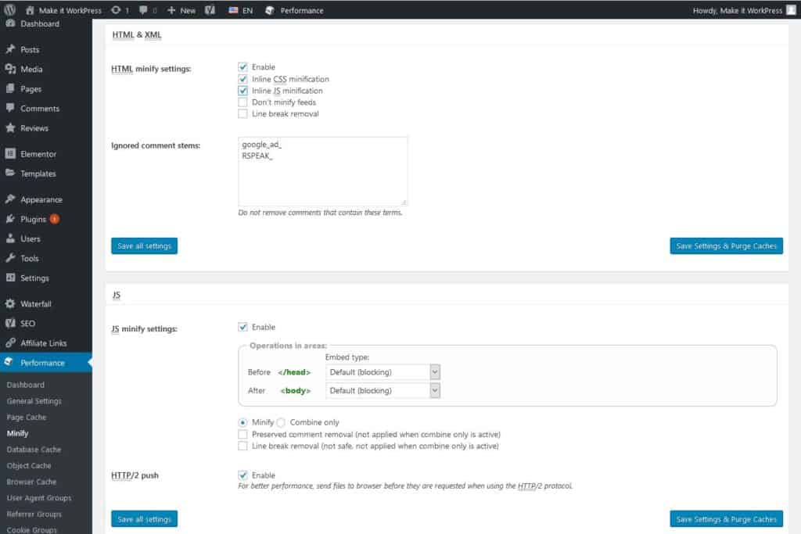This screenshot has height=534, width=801.
Task: Click Save all settings in JS section
Action: tap(145, 519)
